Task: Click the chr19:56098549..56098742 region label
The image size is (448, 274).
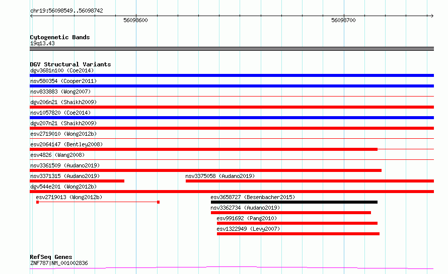Action: tap(66, 11)
